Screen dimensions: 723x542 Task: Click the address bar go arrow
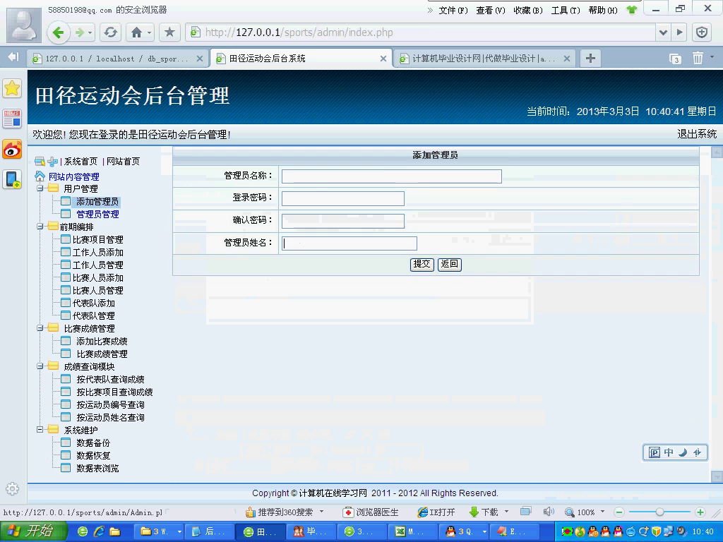pyautogui.click(x=679, y=32)
